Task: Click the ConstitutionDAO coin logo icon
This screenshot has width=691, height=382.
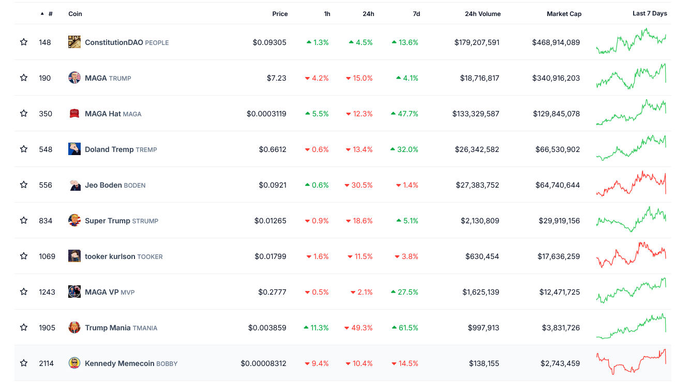Action: tap(74, 42)
